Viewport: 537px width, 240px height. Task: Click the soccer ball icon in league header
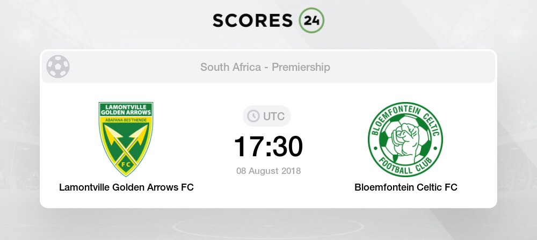click(x=58, y=67)
